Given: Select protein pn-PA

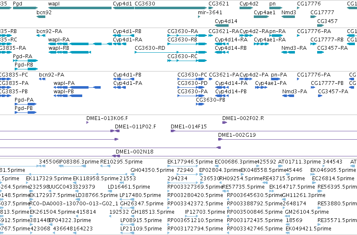Looking at the screenshot, I should point(279,75).
